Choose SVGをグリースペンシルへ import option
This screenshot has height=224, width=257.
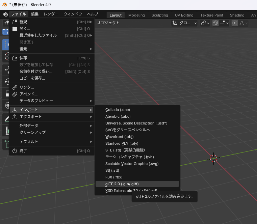(x=137, y=130)
